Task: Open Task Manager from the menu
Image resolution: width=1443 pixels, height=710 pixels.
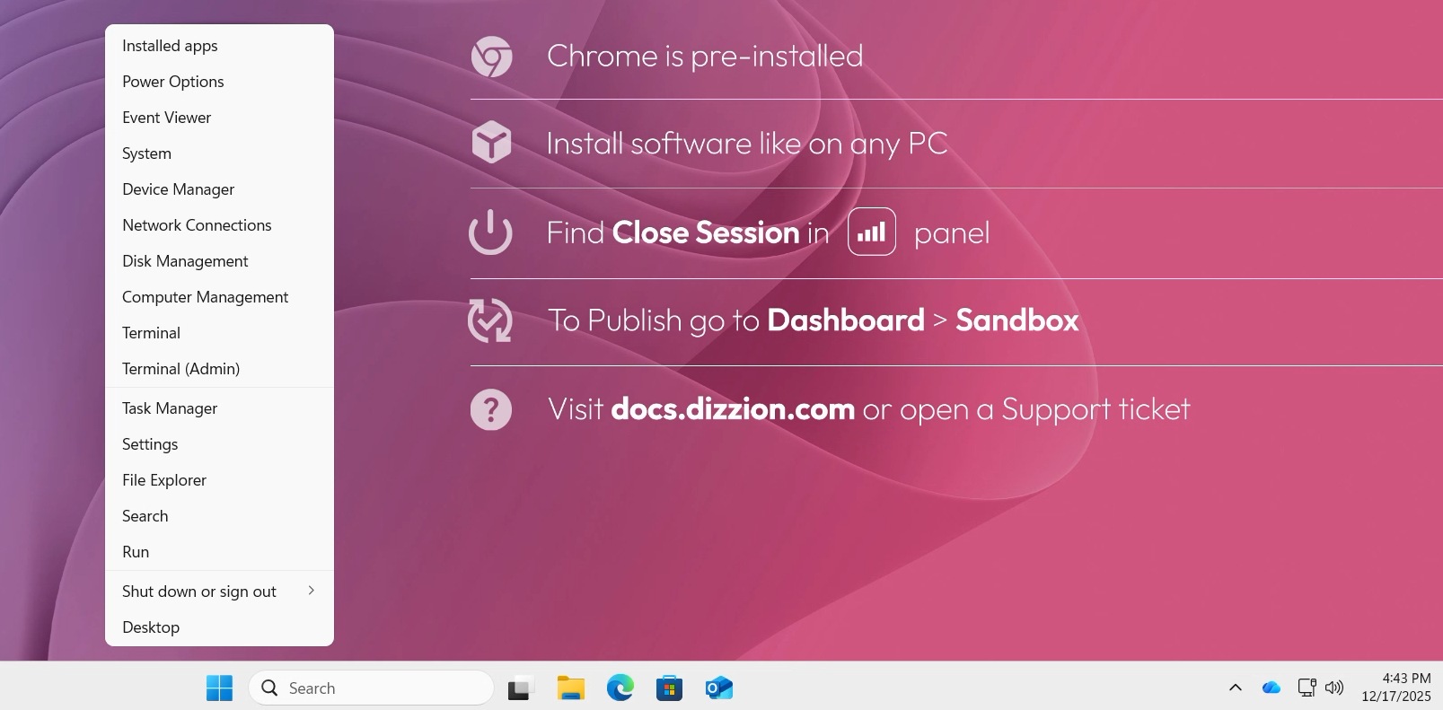Action: click(x=219, y=408)
